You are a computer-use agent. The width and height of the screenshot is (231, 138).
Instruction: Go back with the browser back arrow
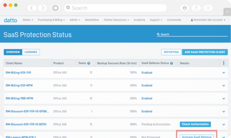[32, 8]
